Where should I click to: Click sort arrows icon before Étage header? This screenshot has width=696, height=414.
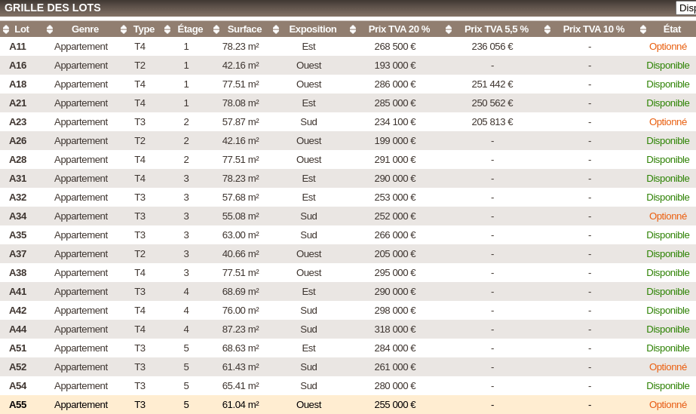coord(167,29)
